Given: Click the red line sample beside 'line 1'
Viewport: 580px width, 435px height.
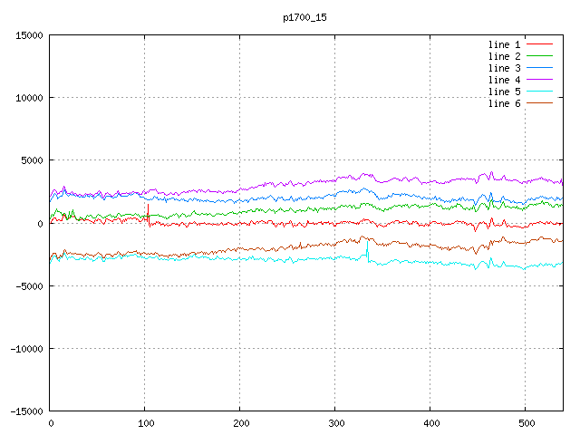Looking at the screenshot, I should pyautogui.click(x=540, y=44).
